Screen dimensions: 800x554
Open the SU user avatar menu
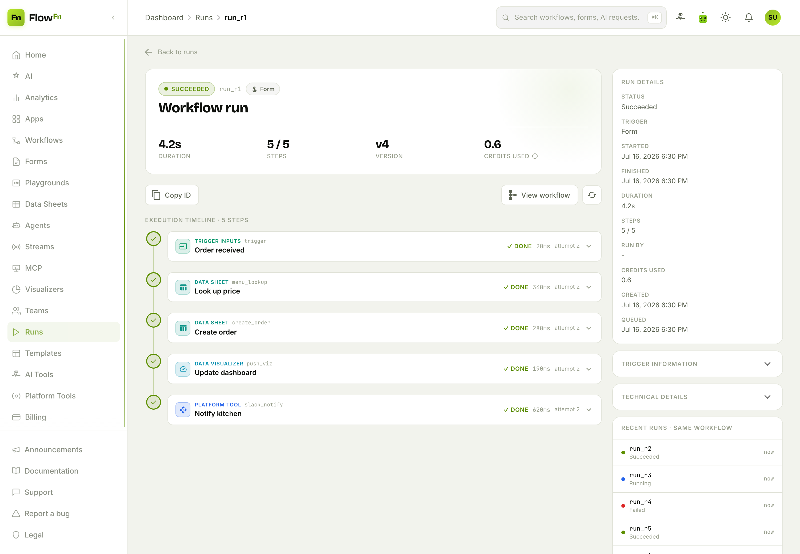point(772,17)
